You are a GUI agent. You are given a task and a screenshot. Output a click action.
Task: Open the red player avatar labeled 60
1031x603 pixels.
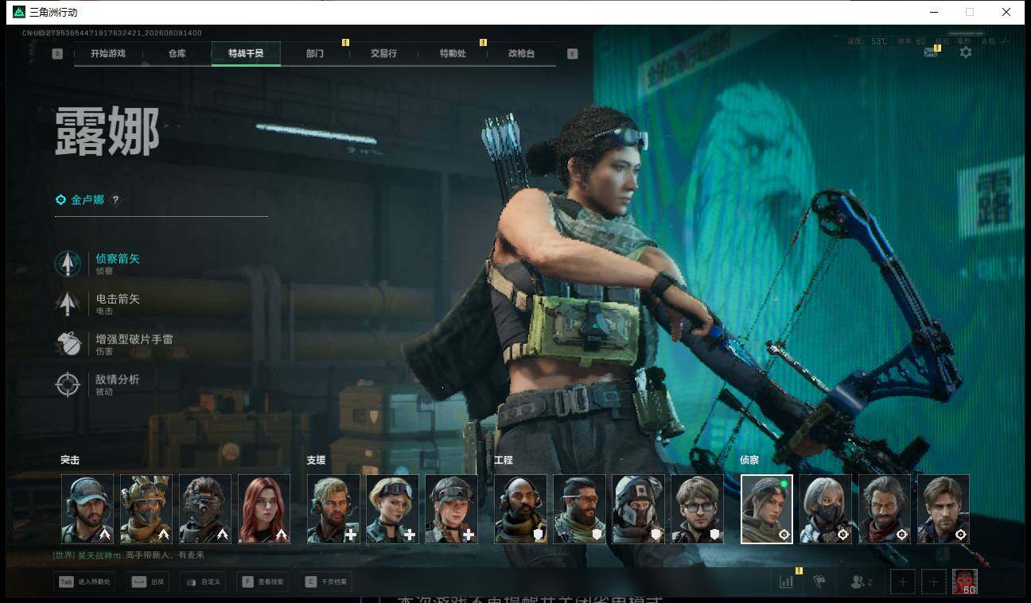[965, 582]
